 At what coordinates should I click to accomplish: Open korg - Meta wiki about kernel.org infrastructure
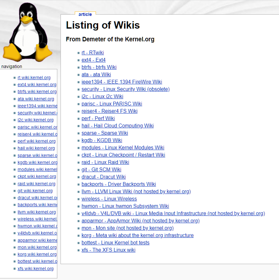(138, 236)
